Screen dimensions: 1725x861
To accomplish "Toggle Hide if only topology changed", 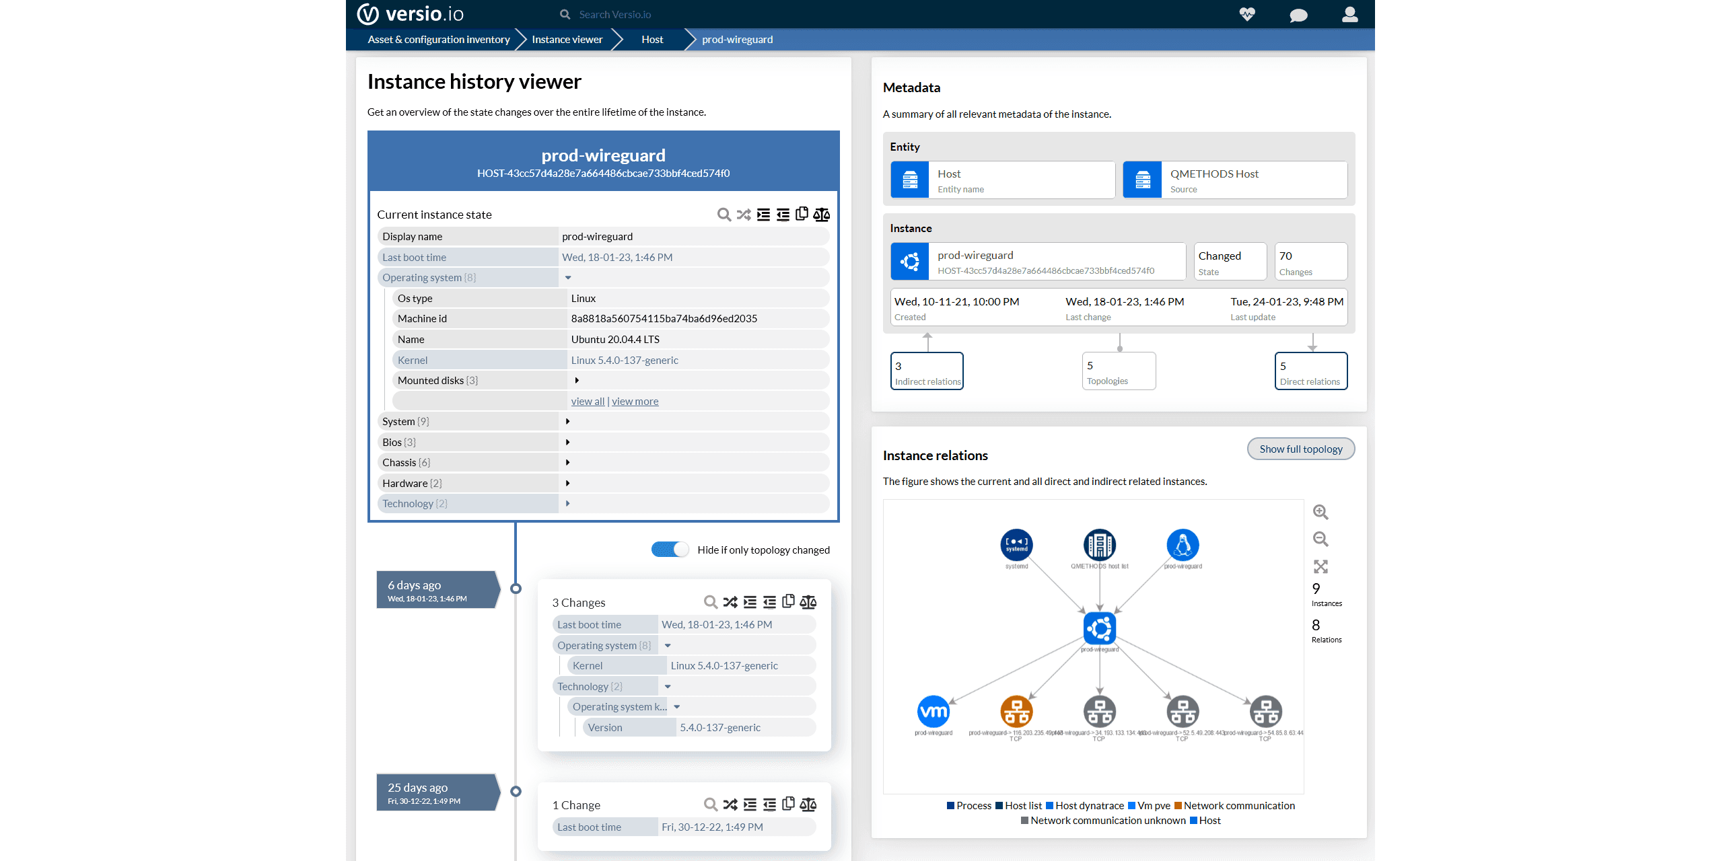I will pyautogui.click(x=670, y=550).
